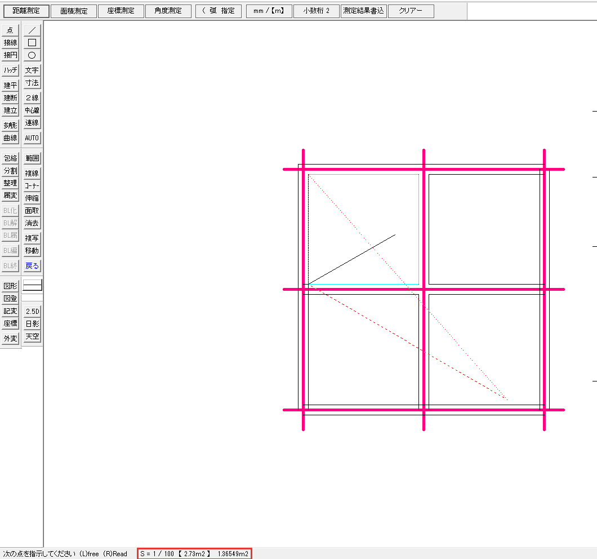The image size is (597, 559).
Task: Open the ハッチ hatch tool
Action: (10, 70)
